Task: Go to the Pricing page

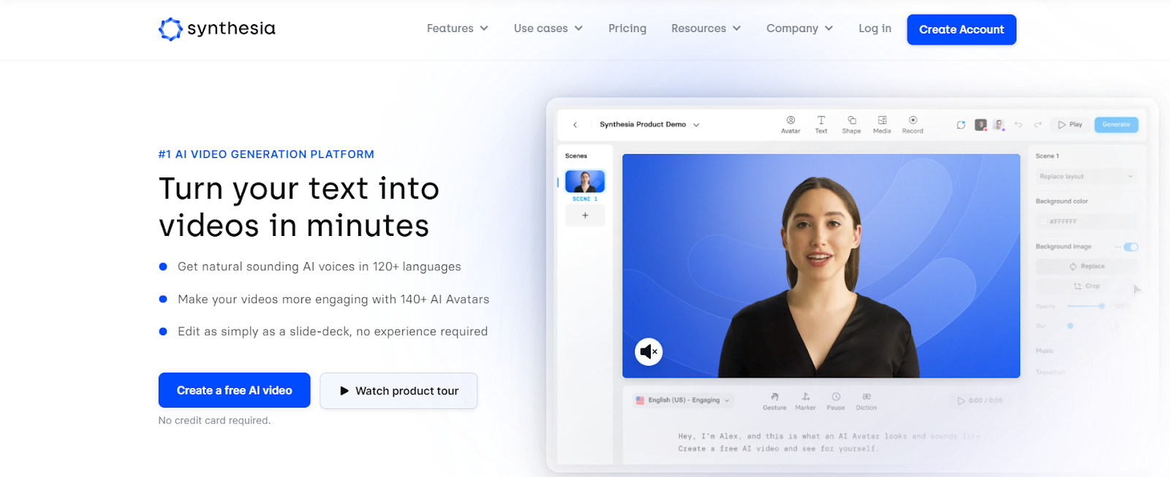Action: pyautogui.click(x=627, y=28)
